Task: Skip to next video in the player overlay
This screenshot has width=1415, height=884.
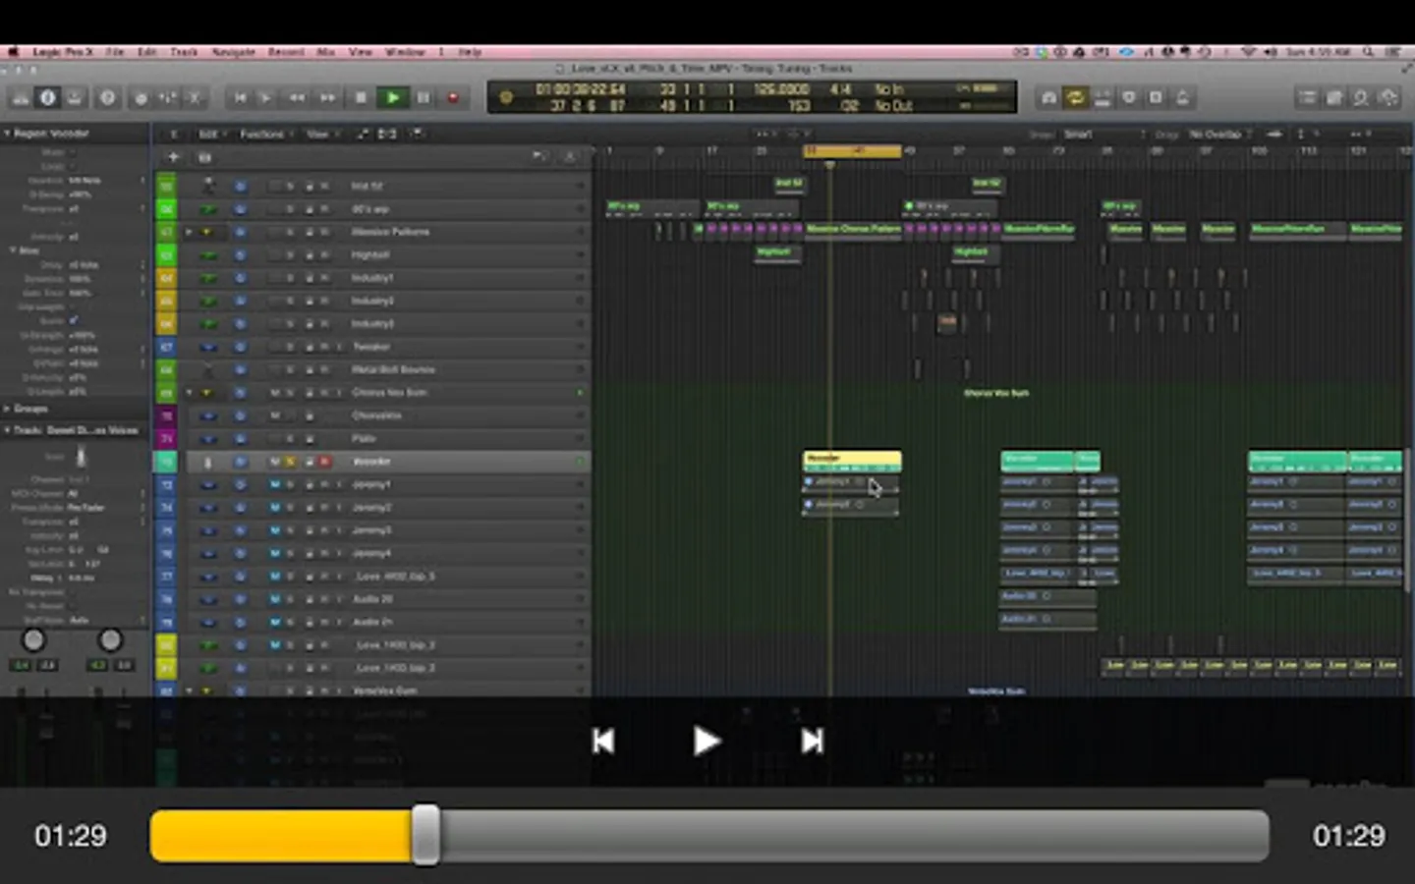Action: click(812, 741)
